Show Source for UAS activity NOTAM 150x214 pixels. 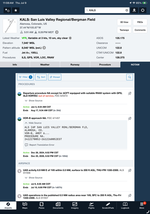(34, 178)
